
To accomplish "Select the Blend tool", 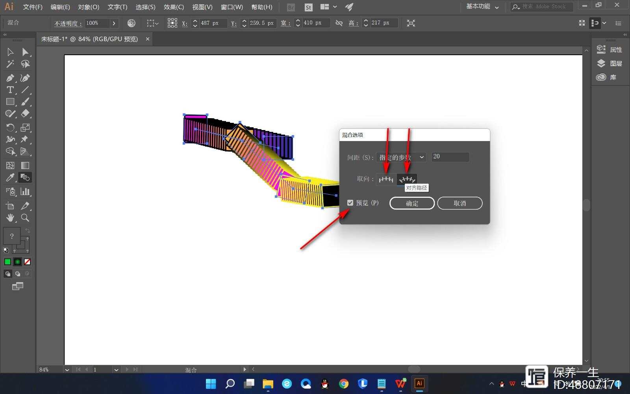I will pos(25,178).
